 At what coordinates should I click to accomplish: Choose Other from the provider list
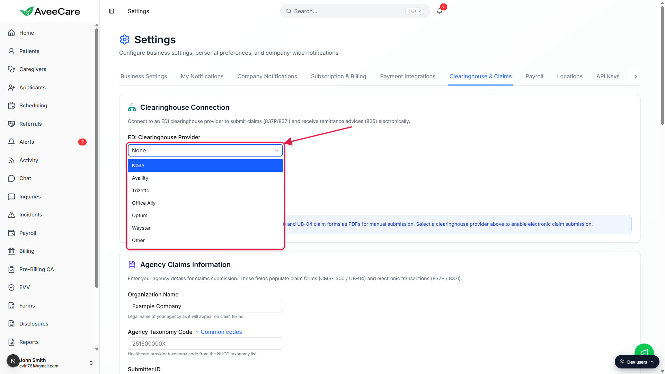(x=205, y=240)
